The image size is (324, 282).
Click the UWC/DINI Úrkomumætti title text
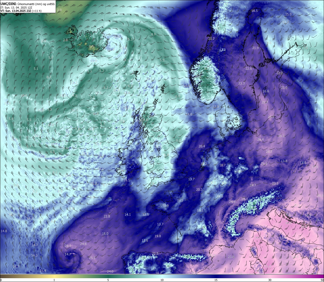click(x=28, y=4)
